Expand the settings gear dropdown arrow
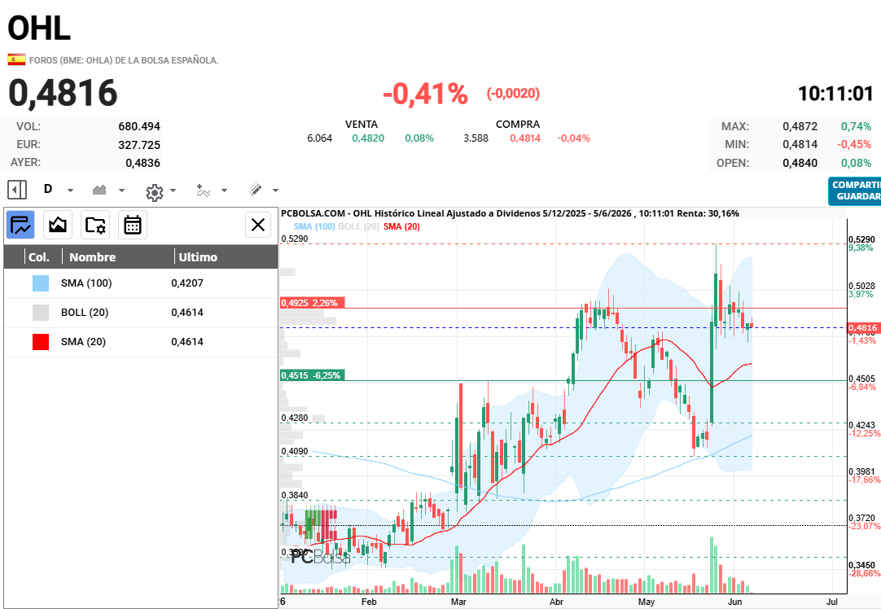The image size is (881, 609). click(x=173, y=191)
